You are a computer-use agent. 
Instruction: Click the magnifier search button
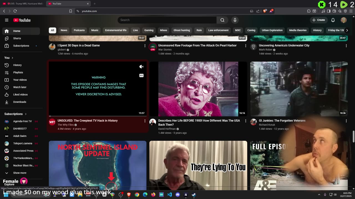222,20
